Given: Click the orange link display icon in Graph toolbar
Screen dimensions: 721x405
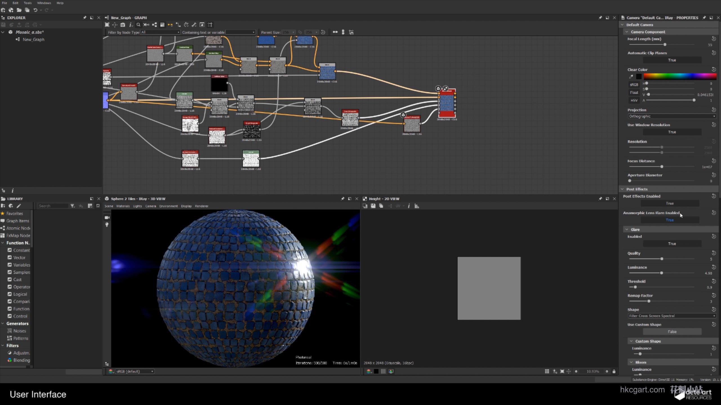Looking at the screenshot, I should point(170,25).
